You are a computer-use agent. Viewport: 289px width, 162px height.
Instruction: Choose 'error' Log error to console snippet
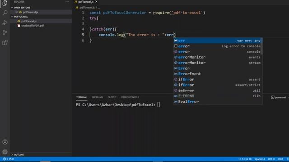coord(217,46)
